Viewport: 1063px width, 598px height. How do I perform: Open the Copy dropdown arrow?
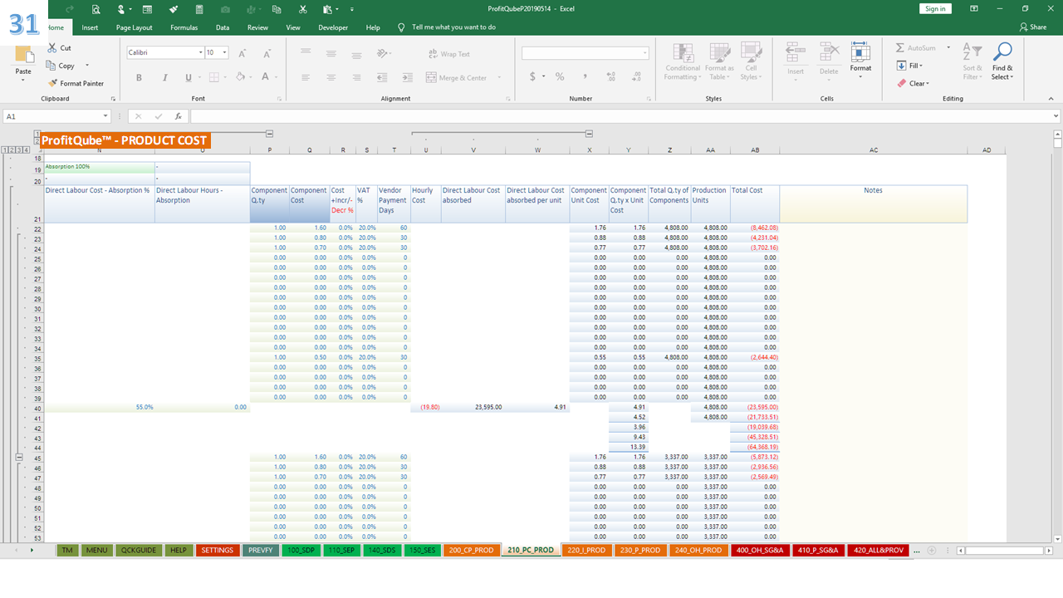pyautogui.click(x=87, y=66)
